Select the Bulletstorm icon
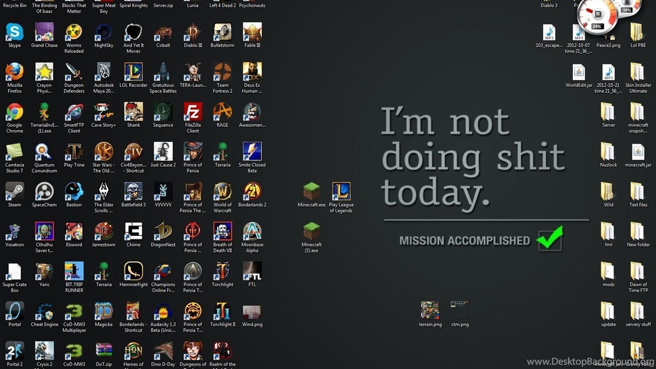656x369 pixels. coord(222,32)
